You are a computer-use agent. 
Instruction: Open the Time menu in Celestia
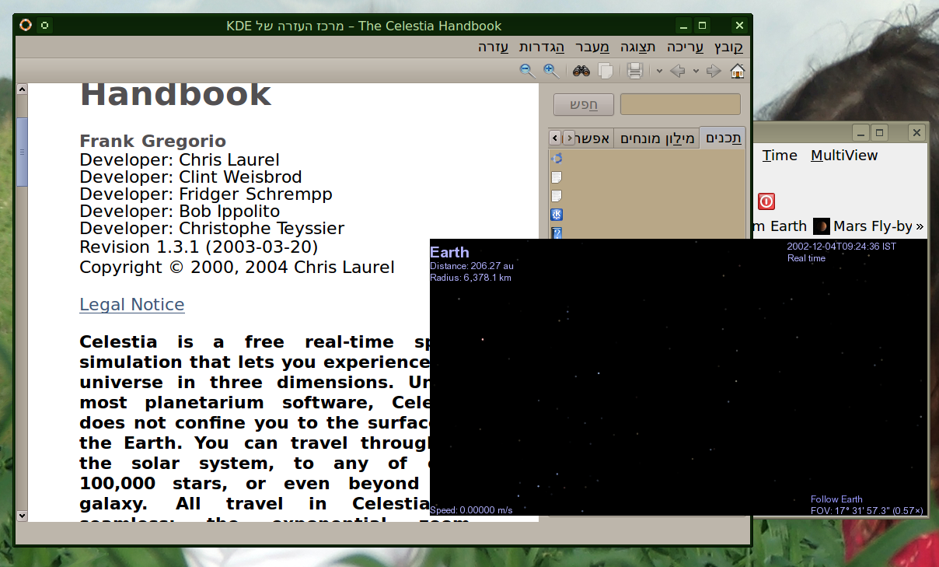point(780,156)
